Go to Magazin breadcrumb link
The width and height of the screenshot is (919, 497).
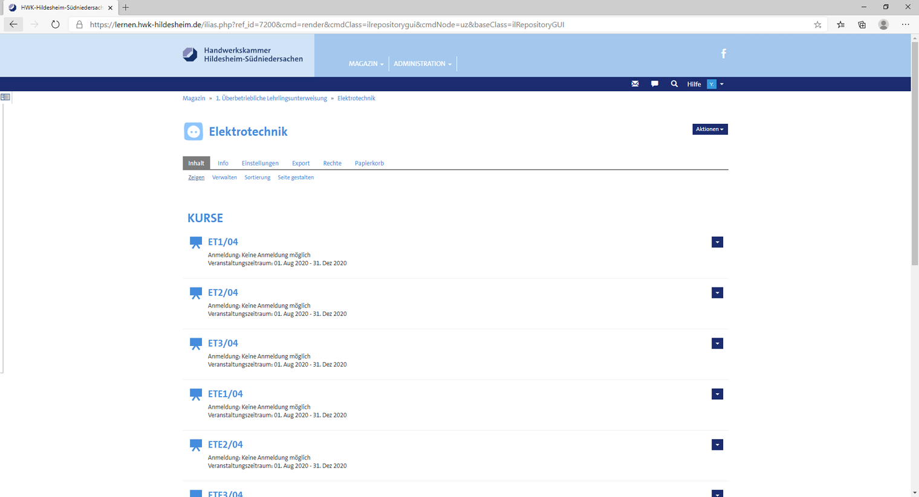(x=193, y=98)
